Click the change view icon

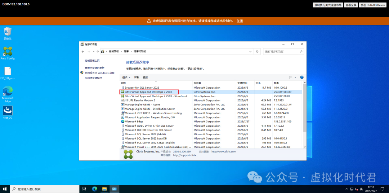(291, 77)
